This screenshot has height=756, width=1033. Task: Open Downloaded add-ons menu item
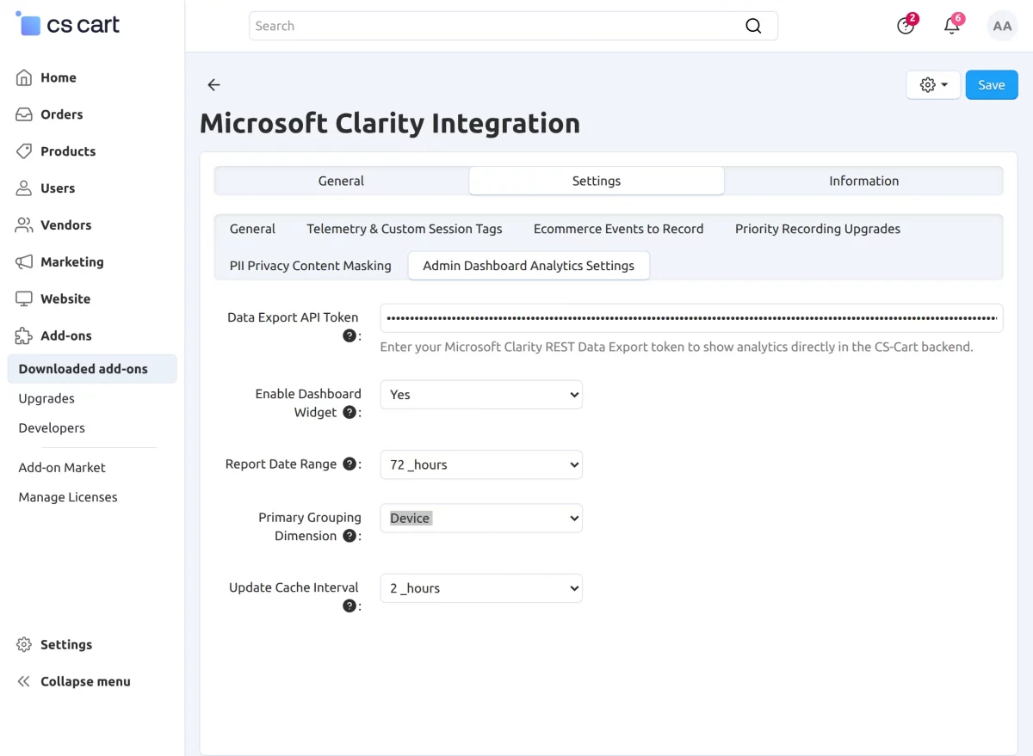point(92,369)
